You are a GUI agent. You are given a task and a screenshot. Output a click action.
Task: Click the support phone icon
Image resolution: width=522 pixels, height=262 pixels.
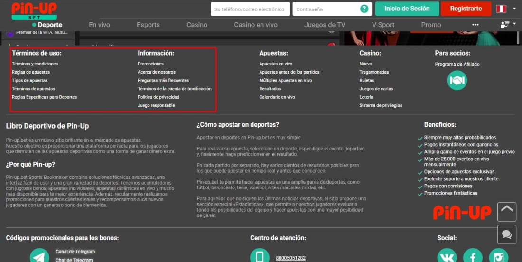(260, 256)
